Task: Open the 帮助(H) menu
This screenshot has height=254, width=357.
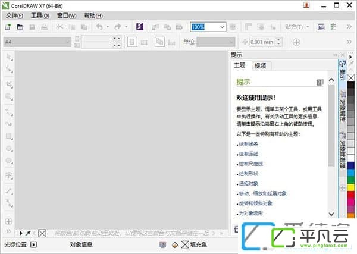Action: pyautogui.click(x=93, y=15)
